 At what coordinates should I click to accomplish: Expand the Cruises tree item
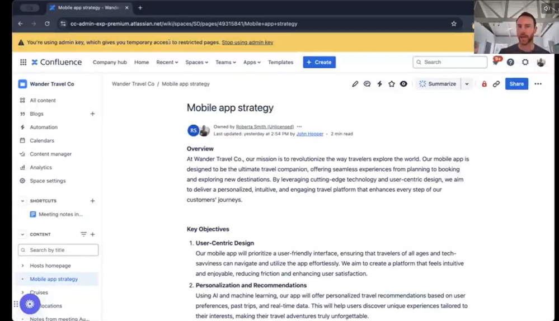(x=22, y=292)
